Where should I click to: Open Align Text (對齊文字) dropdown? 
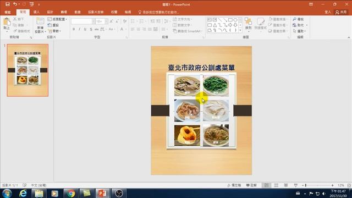tap(182, 25)
